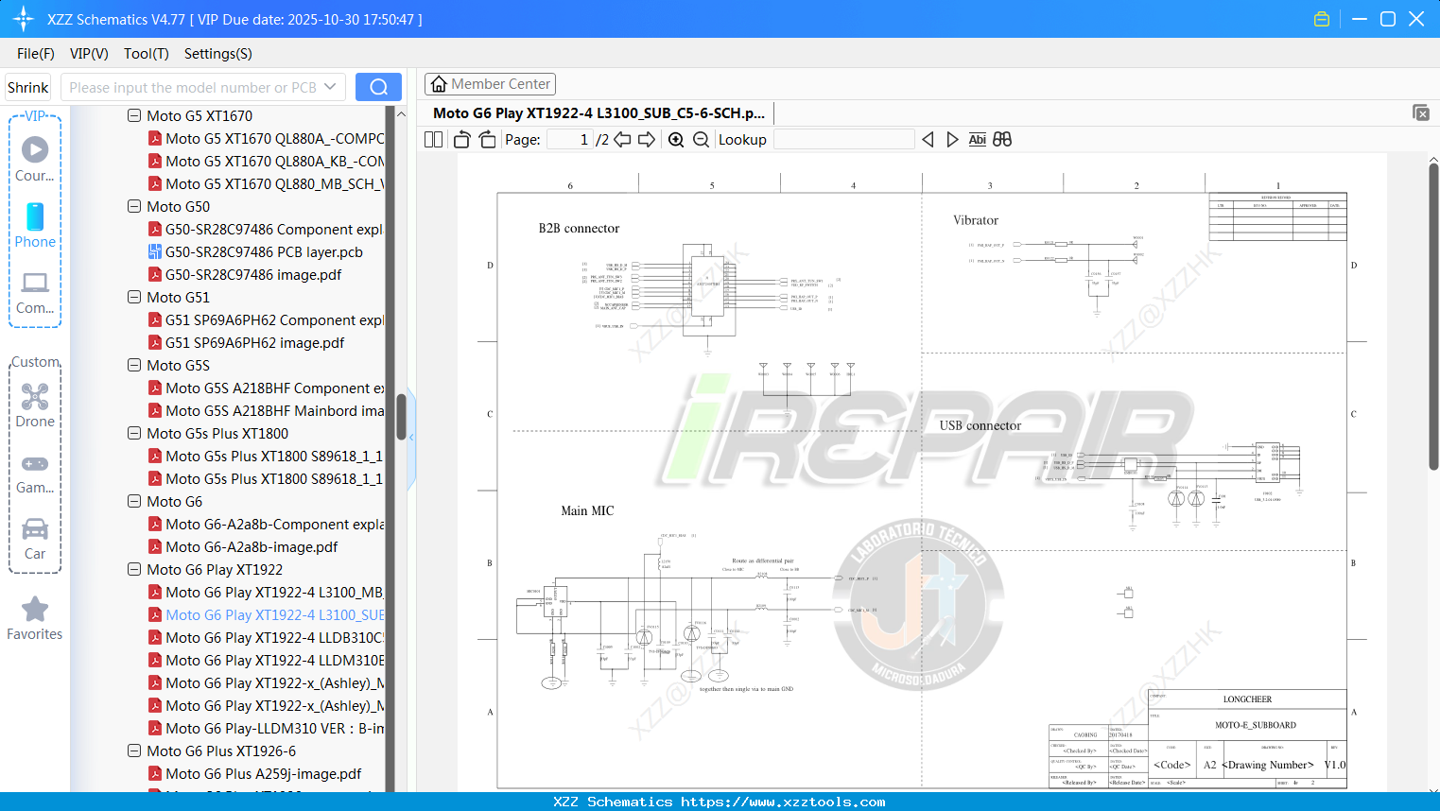The image size is (1440, 811).
Task: Click the XZZ Schematics website link in the status bar
Action: click(x=783, y=802)
